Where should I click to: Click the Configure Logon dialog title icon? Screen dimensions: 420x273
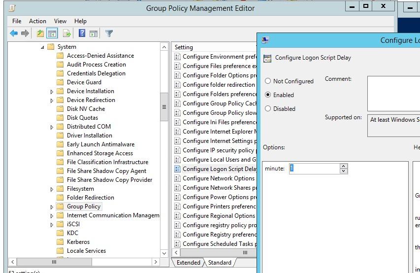[265, 40]
